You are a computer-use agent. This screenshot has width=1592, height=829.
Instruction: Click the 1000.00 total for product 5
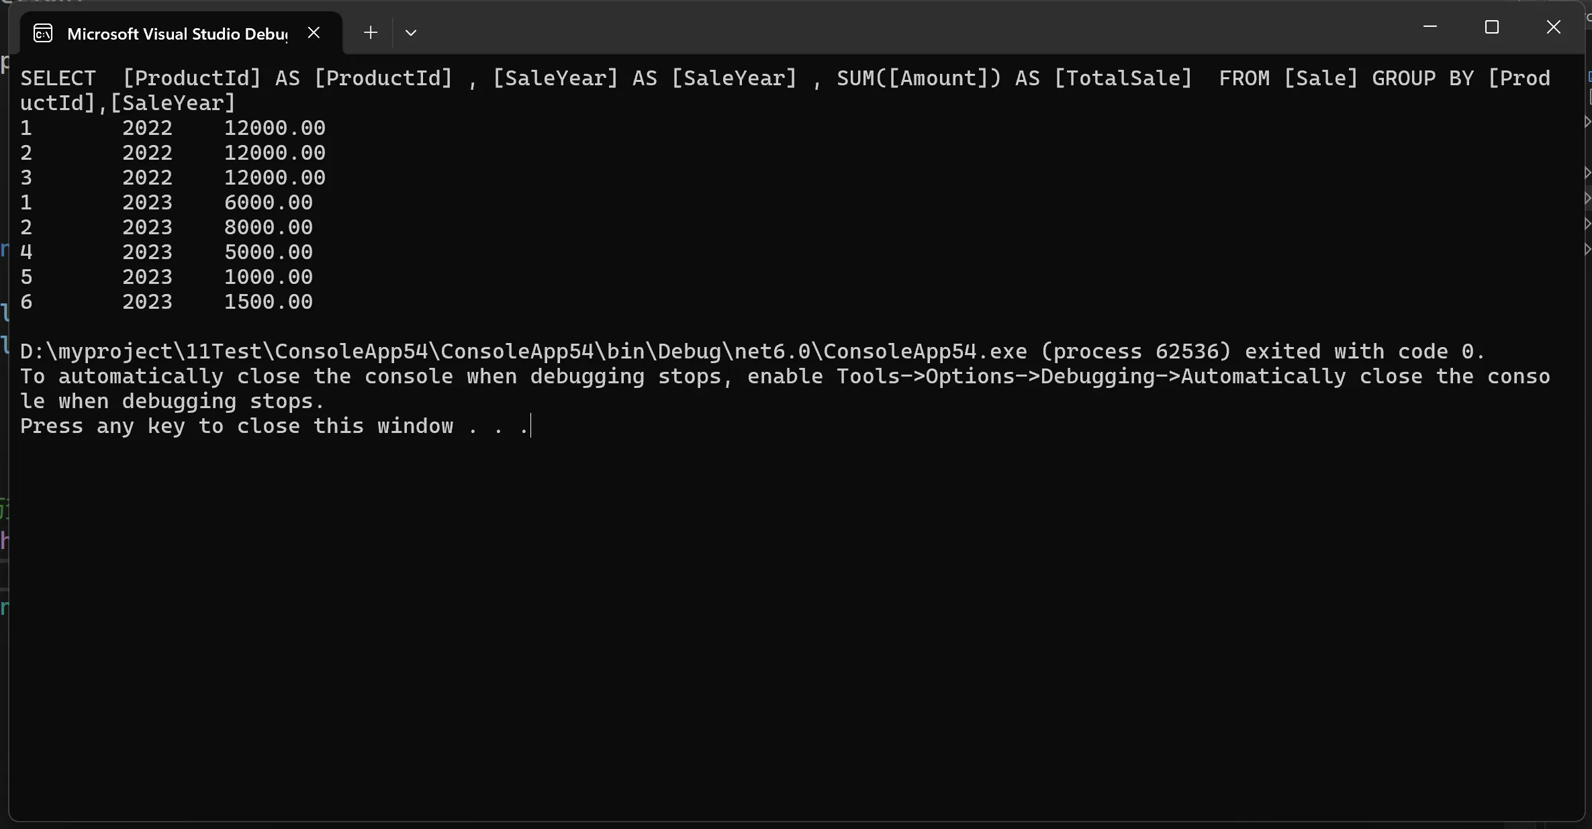coord(269,277)
